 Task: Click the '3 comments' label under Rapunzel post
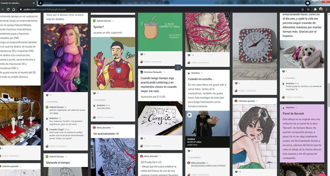point(52,102)
